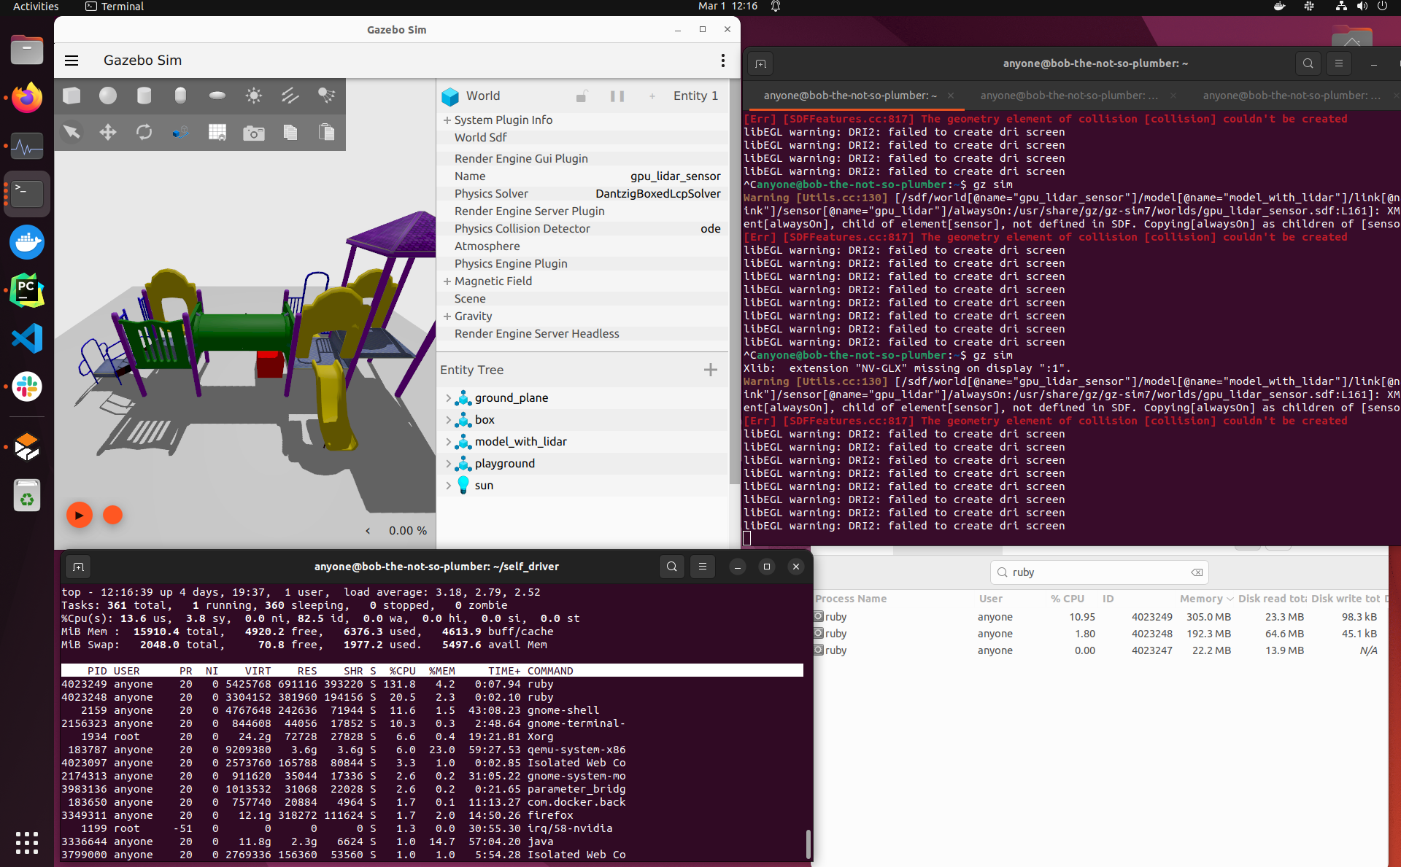
Task: Copy the selection using the copy icon
Action: pos(290,132)
